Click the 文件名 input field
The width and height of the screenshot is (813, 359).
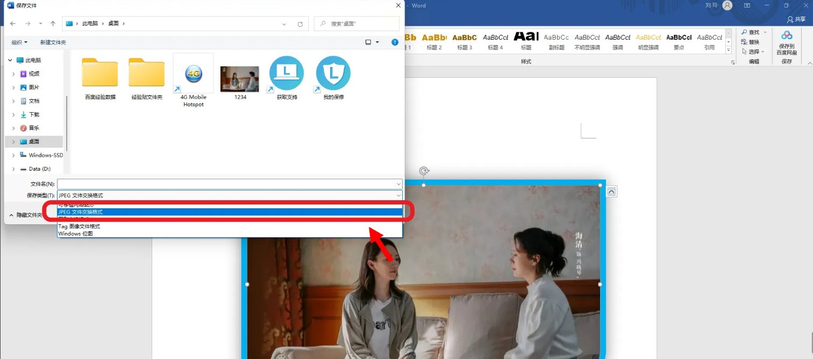click(x=230, y=184)
